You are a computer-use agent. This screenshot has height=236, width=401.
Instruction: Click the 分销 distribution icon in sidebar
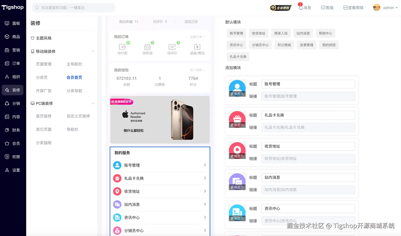coord(7,103)
